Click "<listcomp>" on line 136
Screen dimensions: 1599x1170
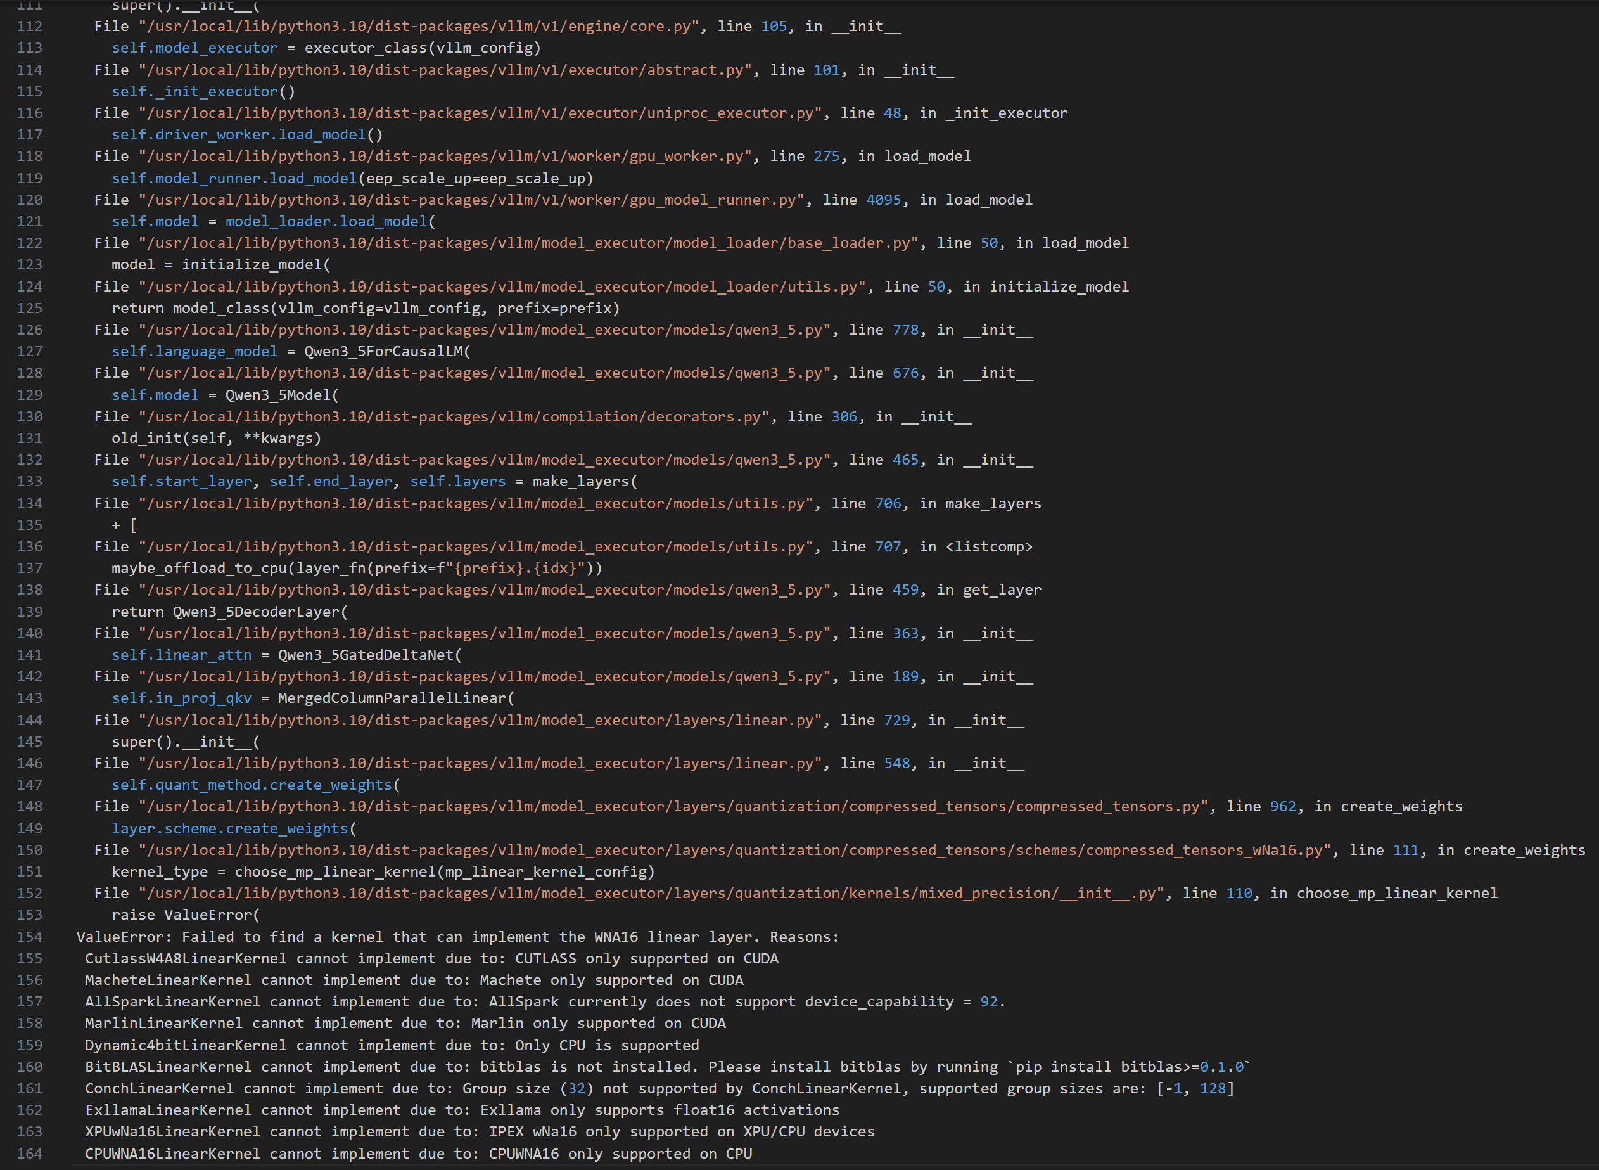(989, 547)
